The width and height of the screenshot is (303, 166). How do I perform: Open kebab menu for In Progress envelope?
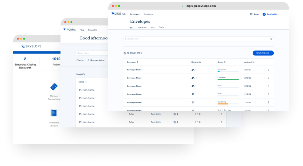[268, 70]
